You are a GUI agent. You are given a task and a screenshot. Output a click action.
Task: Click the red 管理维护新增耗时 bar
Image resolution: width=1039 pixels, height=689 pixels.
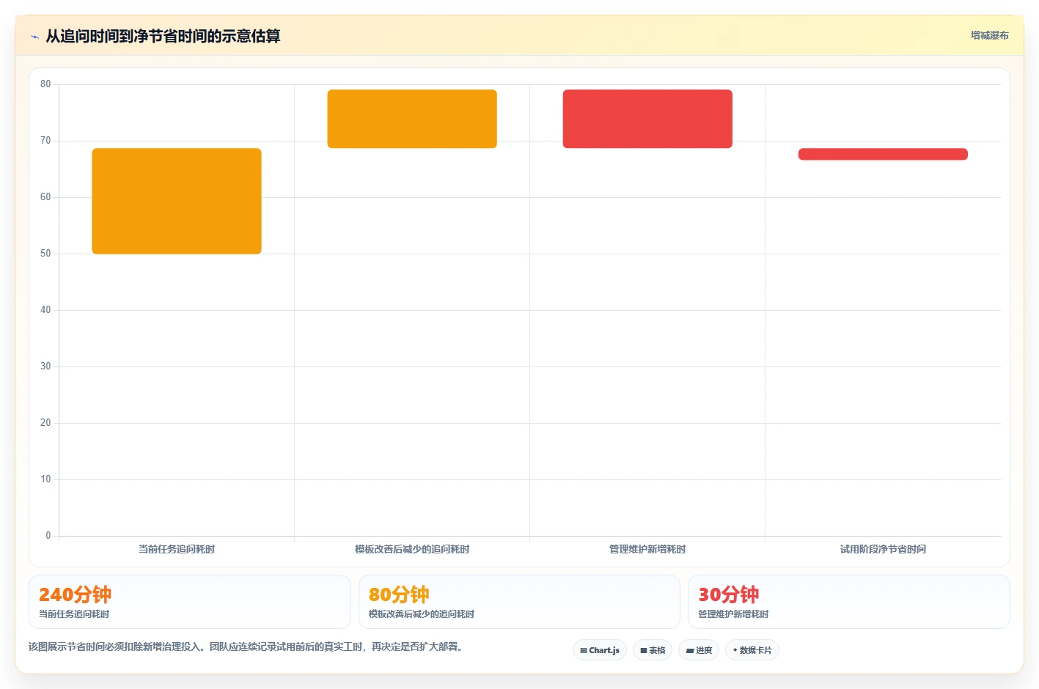(x=647, y=119)
